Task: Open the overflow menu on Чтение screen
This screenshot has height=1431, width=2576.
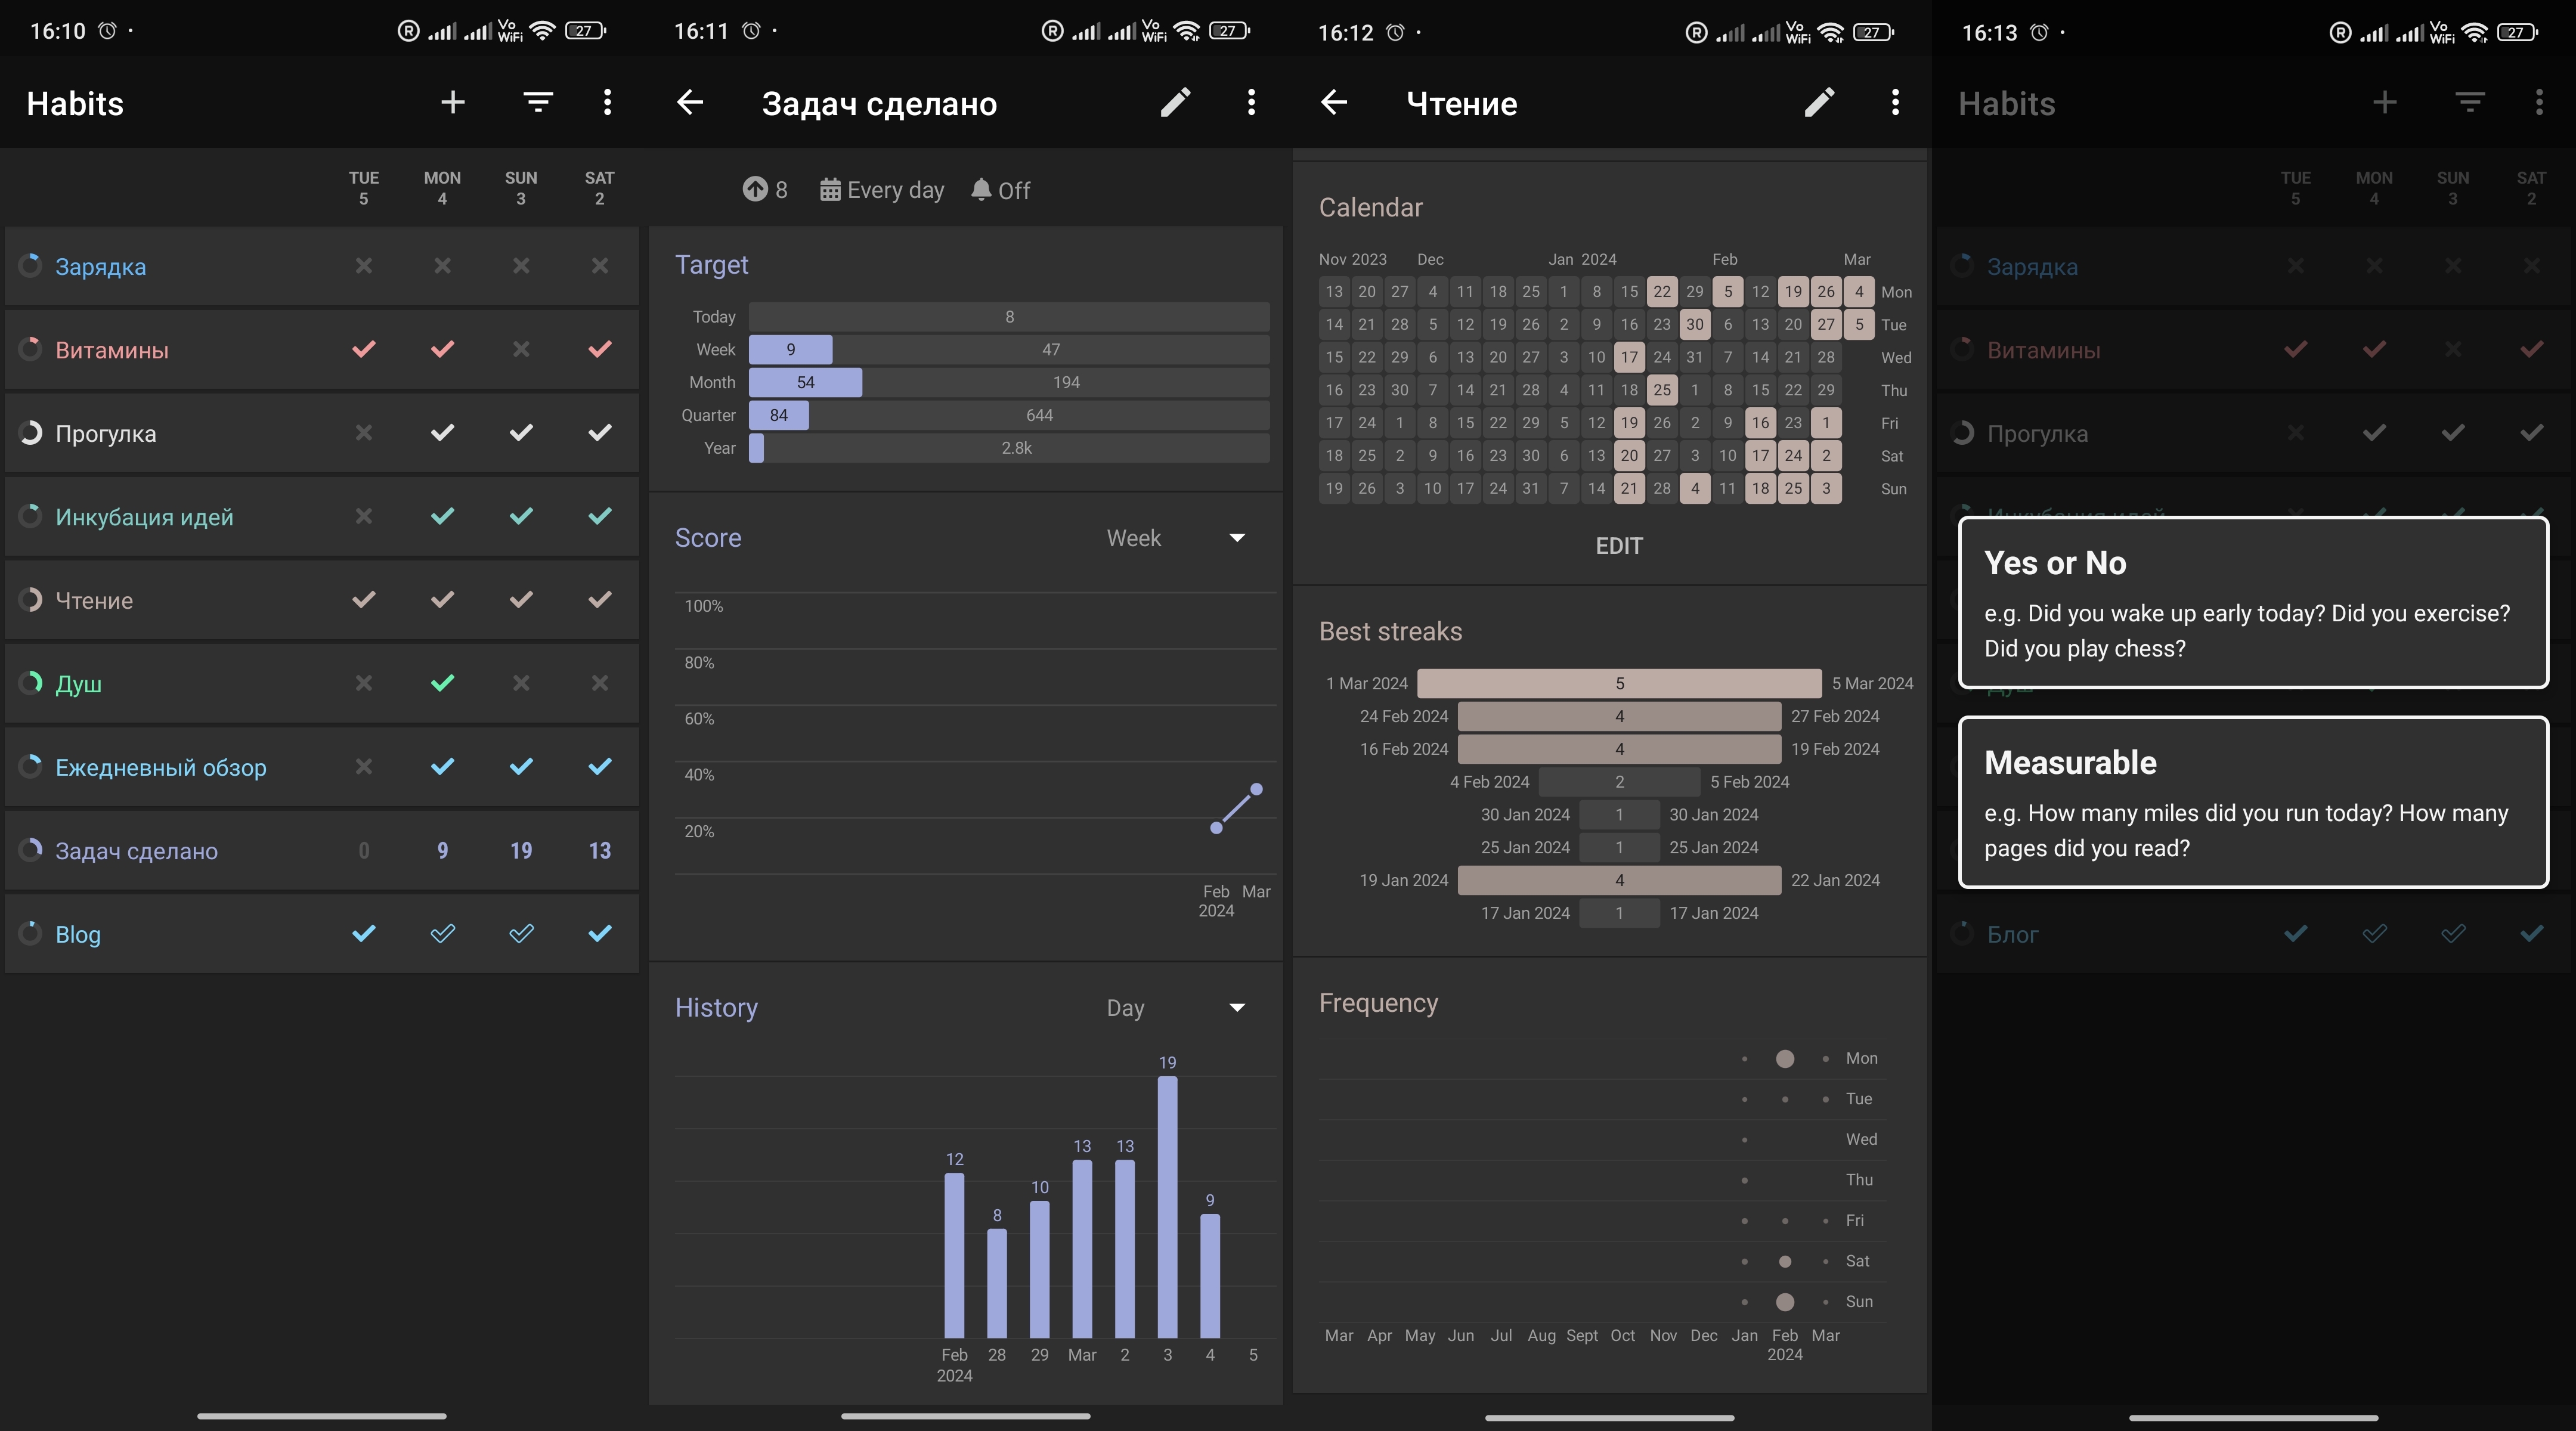Action: pyautogui.click(x=1895, y=102)
